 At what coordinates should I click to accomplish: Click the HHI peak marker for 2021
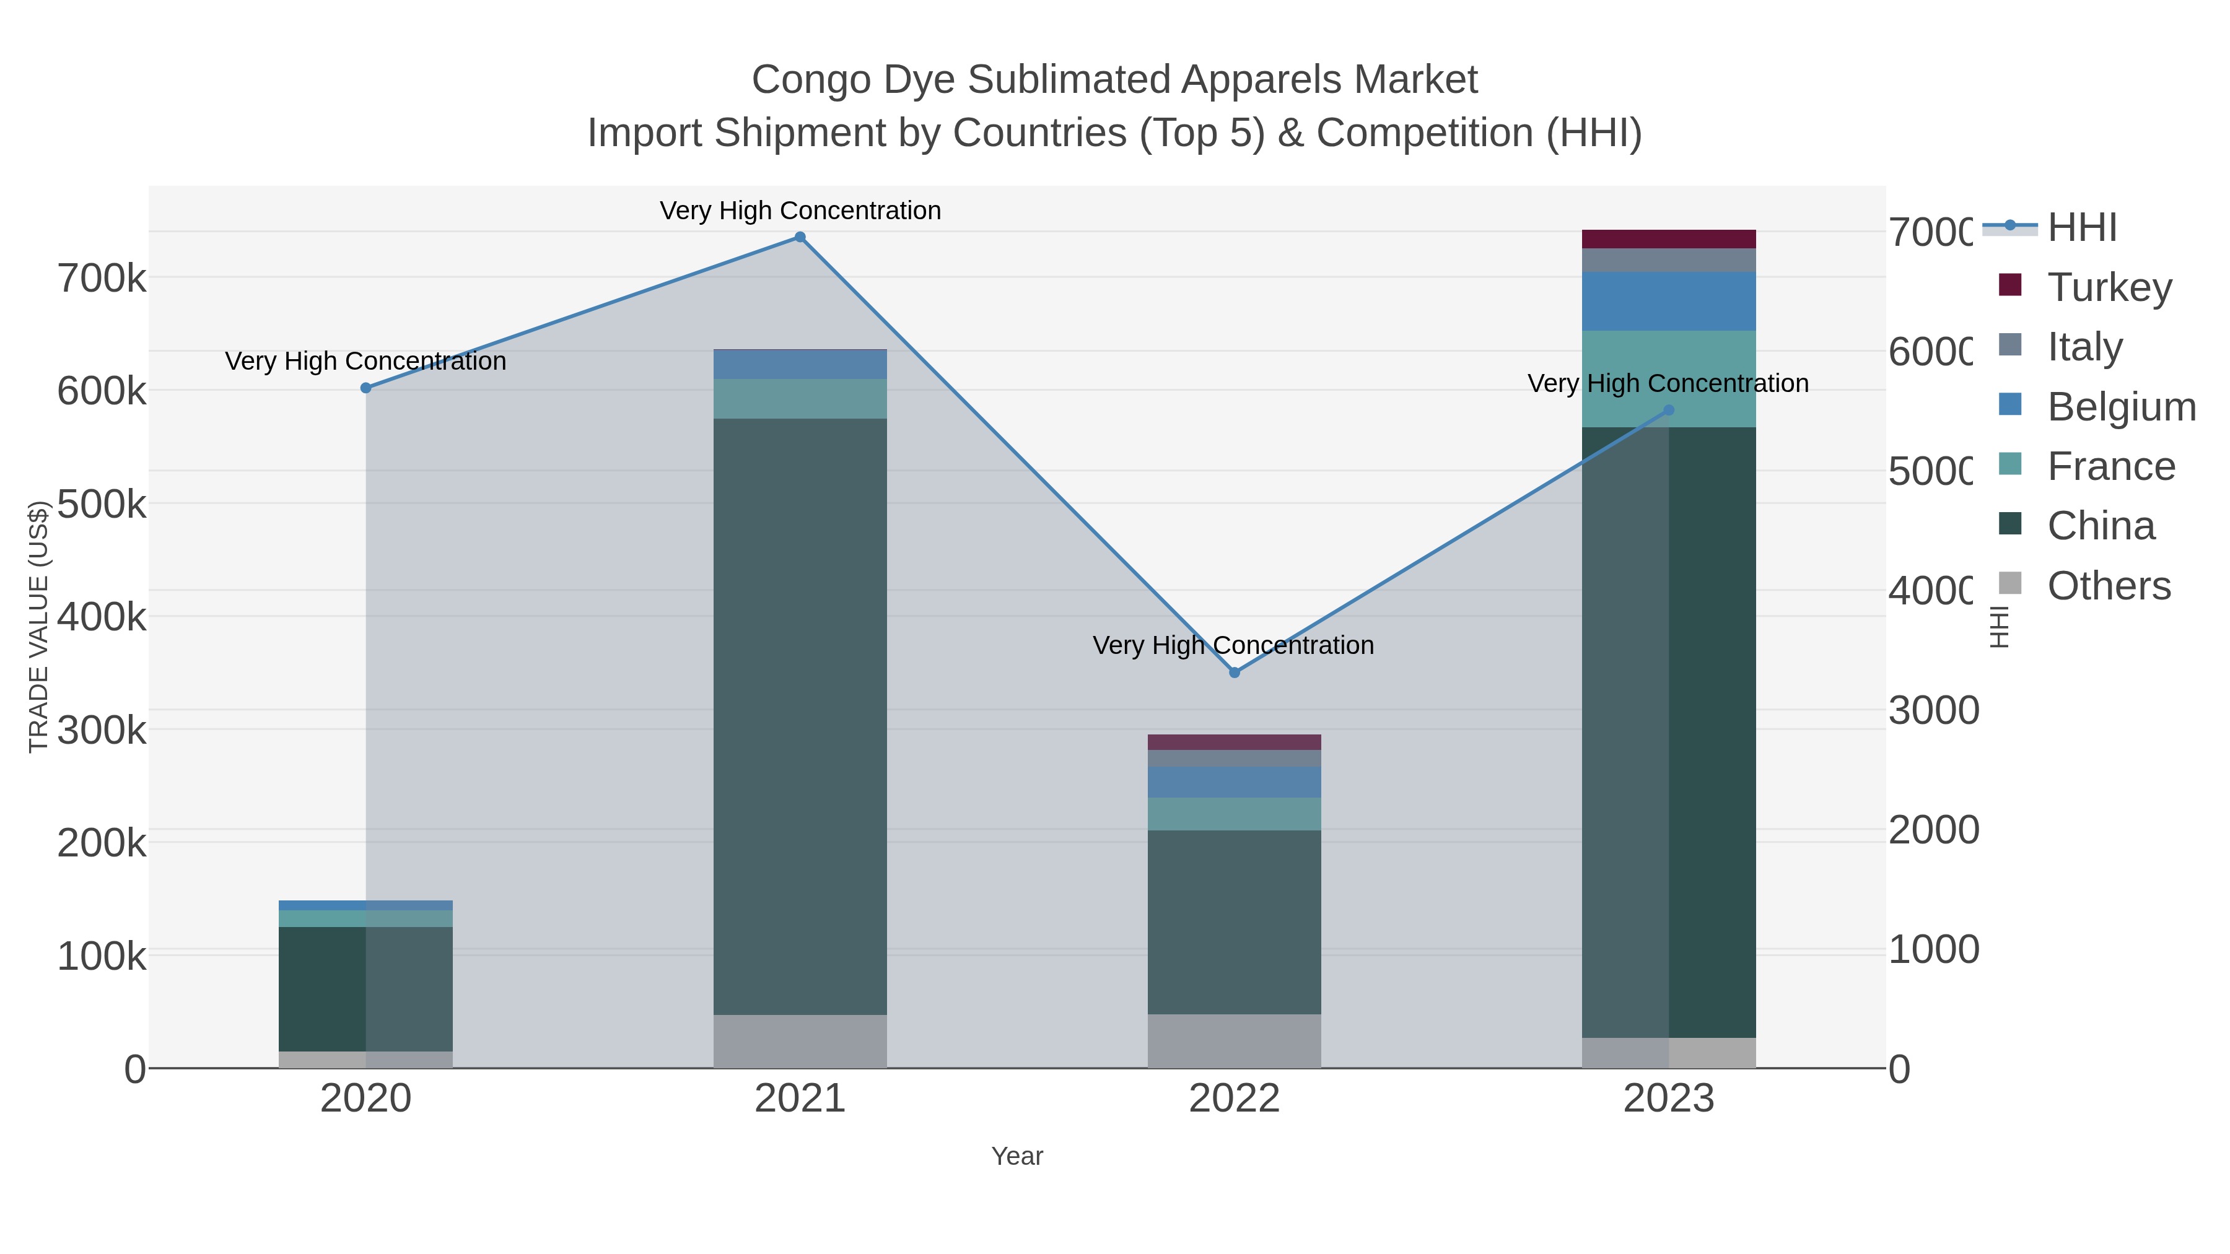800,237
